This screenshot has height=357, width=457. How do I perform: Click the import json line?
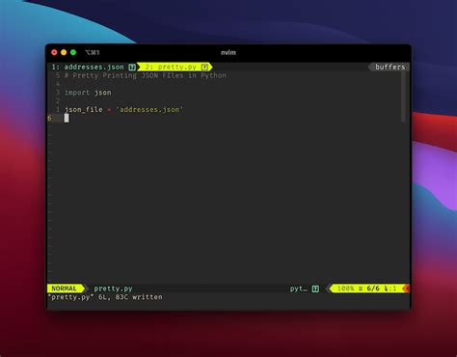tap(88, 93)
